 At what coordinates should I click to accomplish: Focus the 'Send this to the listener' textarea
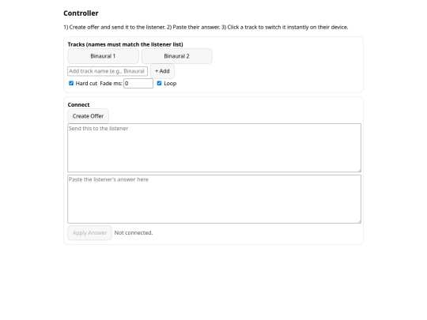pyautogui.click(x=214, y=148)
